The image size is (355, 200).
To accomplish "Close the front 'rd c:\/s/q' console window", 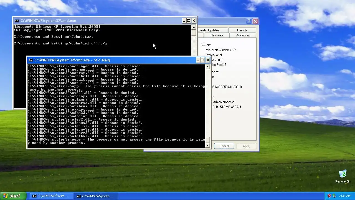I will (207, 60).
